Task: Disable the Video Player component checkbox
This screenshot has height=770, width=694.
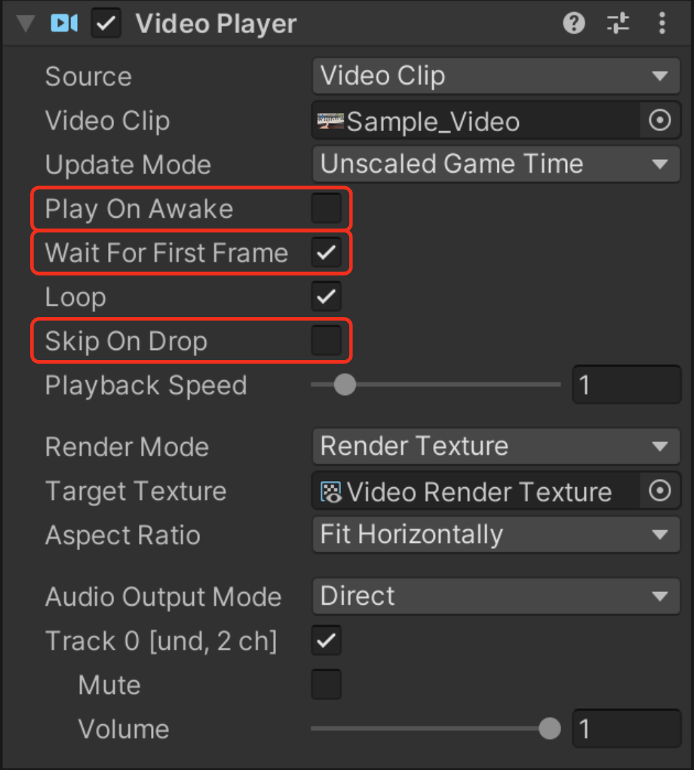Action: click(x=106, y=23)
